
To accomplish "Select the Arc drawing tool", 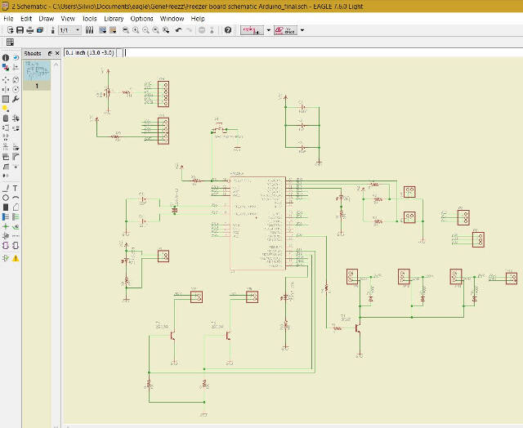I will pyautogui.click(x=16, y=198).
